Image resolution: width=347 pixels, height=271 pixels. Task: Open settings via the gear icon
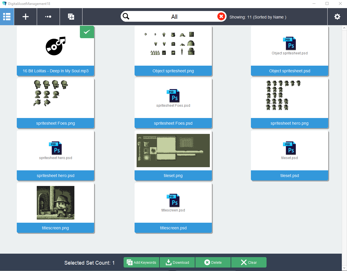[x=337, y=16]
